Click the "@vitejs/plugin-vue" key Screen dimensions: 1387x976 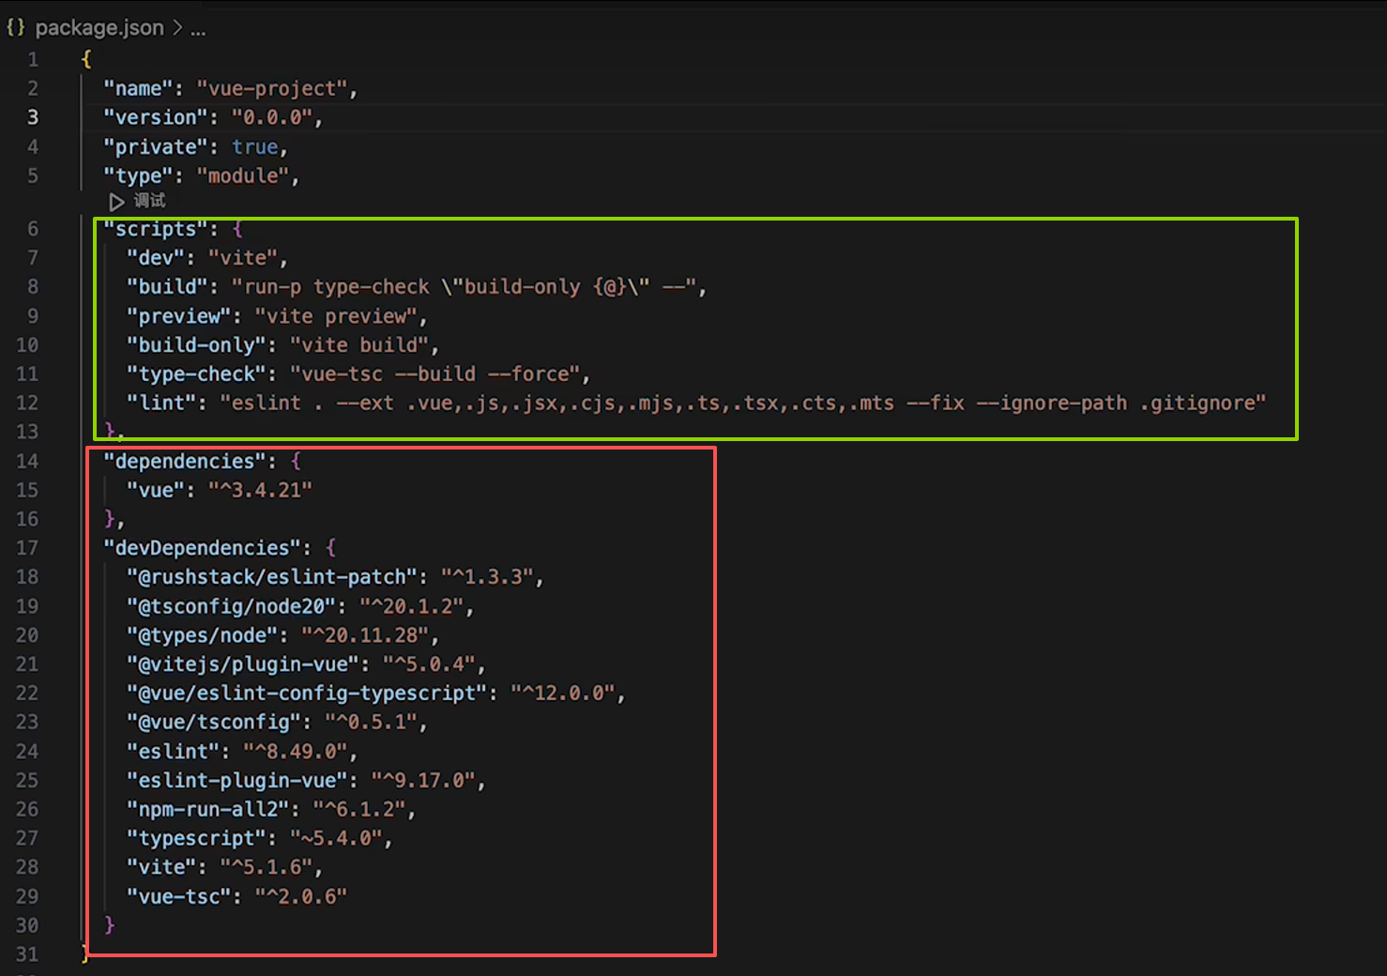pos(242,664)
